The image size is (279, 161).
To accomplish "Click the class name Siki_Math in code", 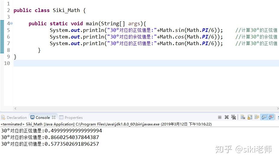I will tap(66, 10).
